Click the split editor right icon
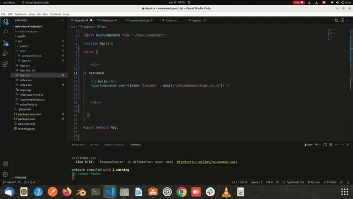353x199 pixels. point(342,20)
